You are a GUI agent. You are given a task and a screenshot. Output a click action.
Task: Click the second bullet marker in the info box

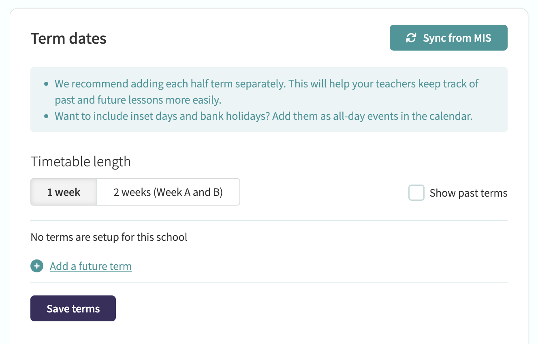click(47, 117)
